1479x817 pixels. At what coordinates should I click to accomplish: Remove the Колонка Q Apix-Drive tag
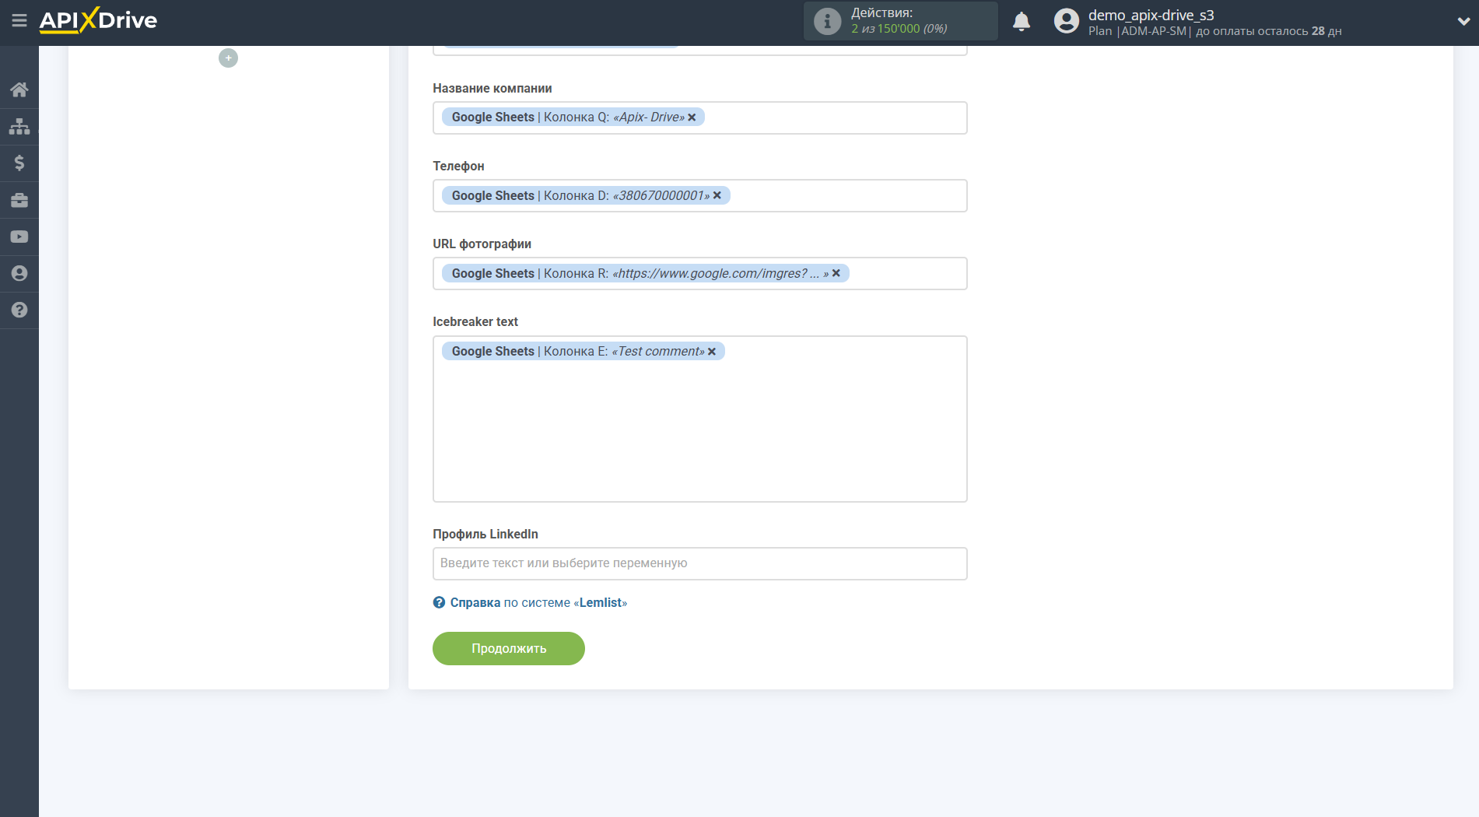coord(692,117)
